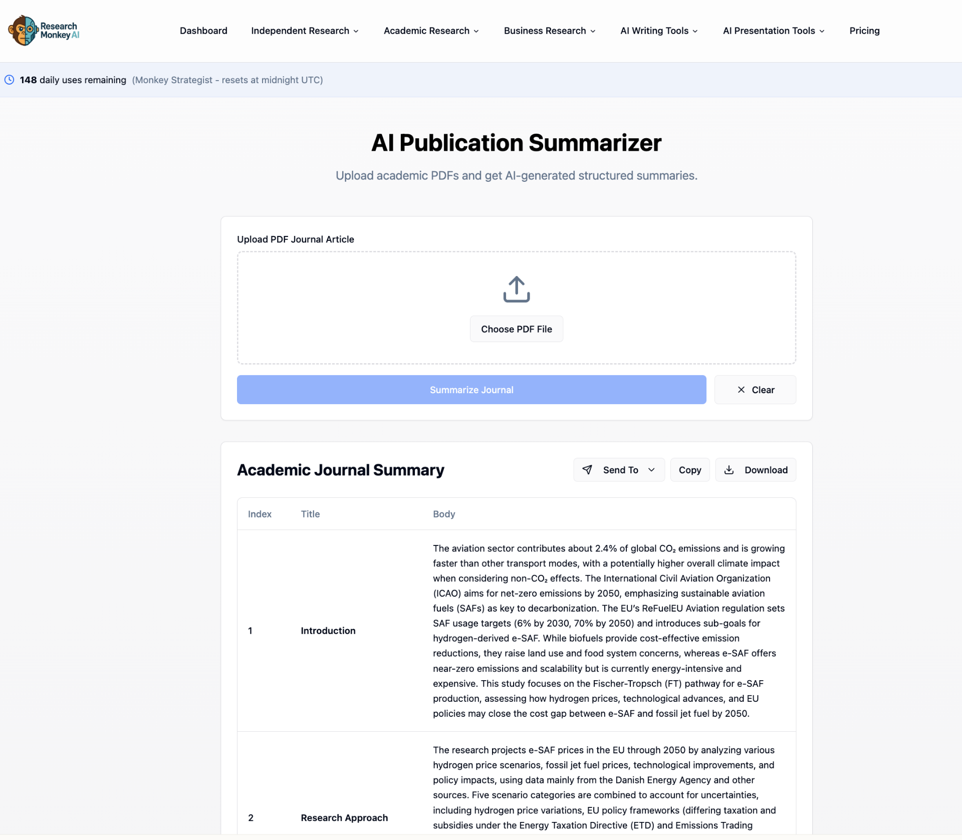This screenshot has width=962, height=840.
Task: Click the Index column header
Action: click(x=260, y=514)
